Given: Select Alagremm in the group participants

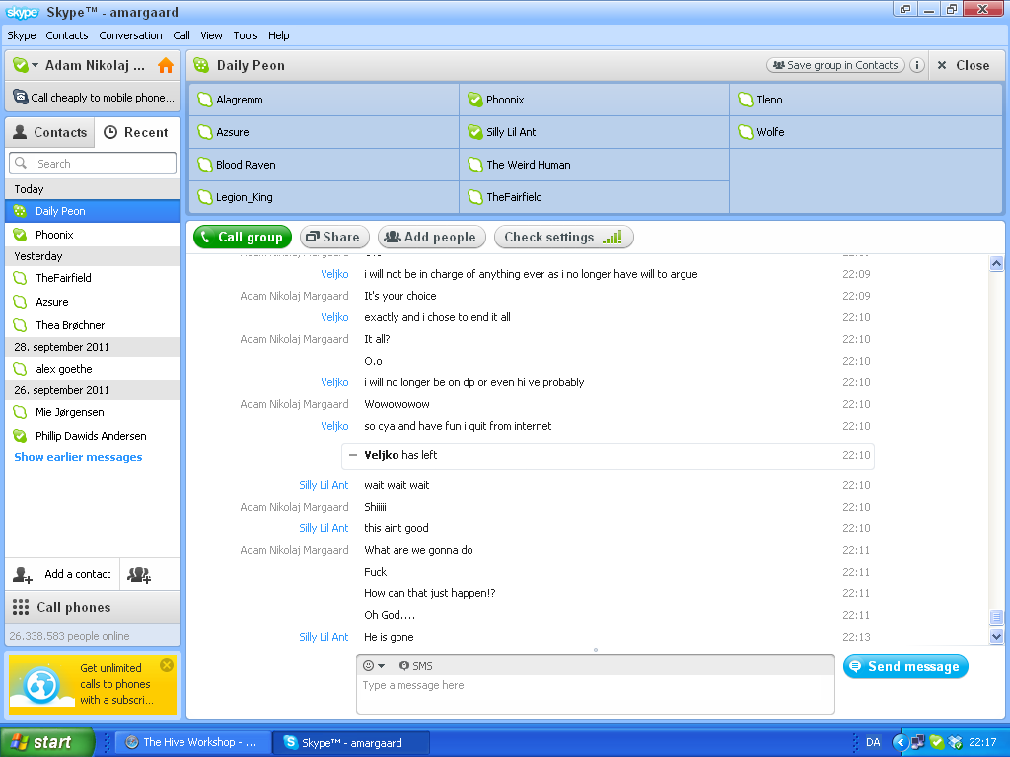Looking at the screenshot, I should click(324, 100).
